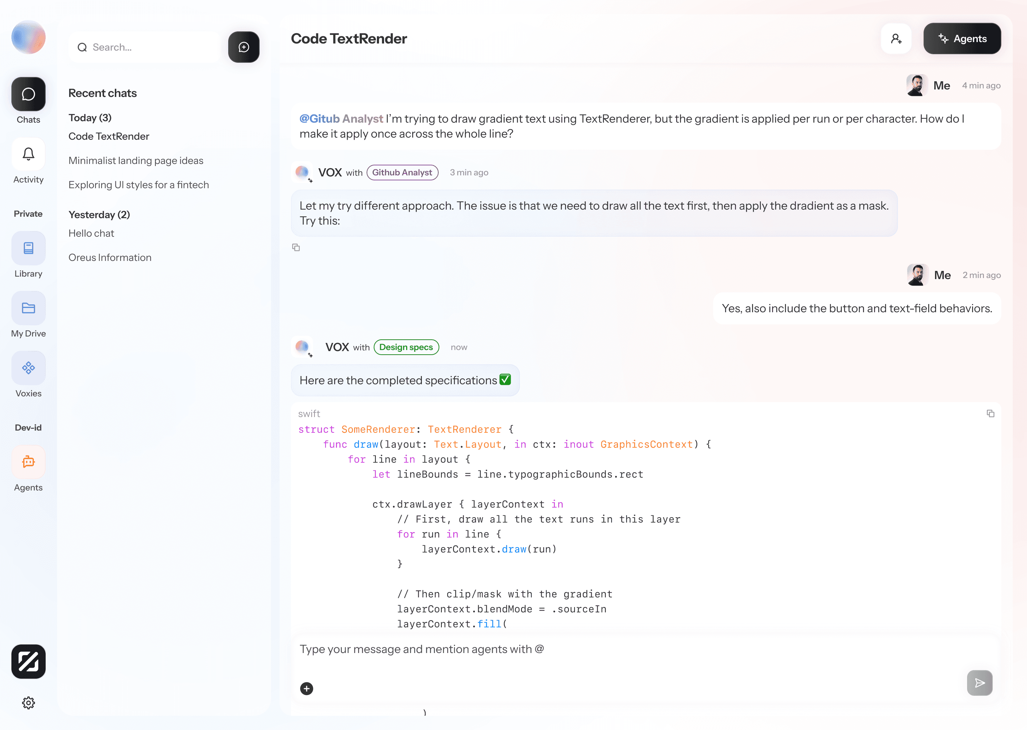Open the Oreus Information chat
This screenshot has height=730, width=1027.
110,258
